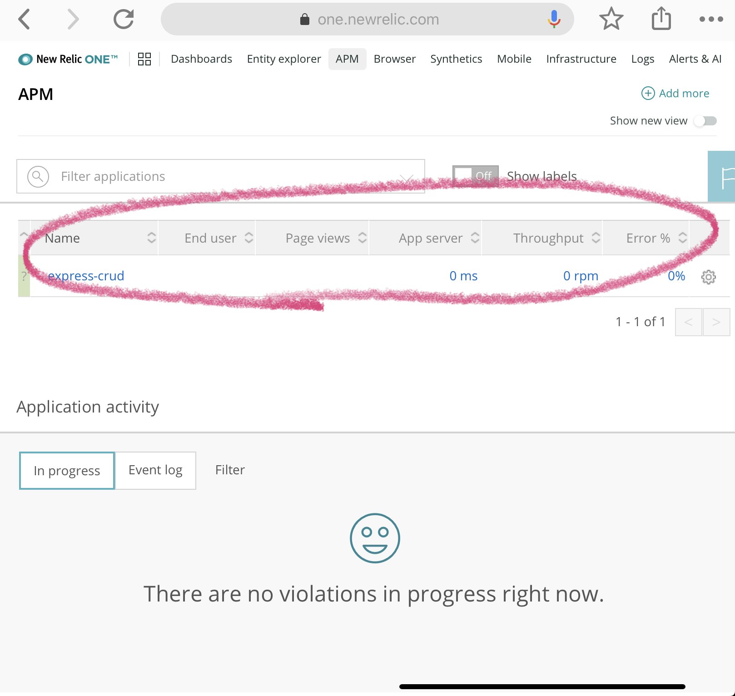Go to the Browser navigation item
The width and height of the screenshot is (735, 696).
394,59
